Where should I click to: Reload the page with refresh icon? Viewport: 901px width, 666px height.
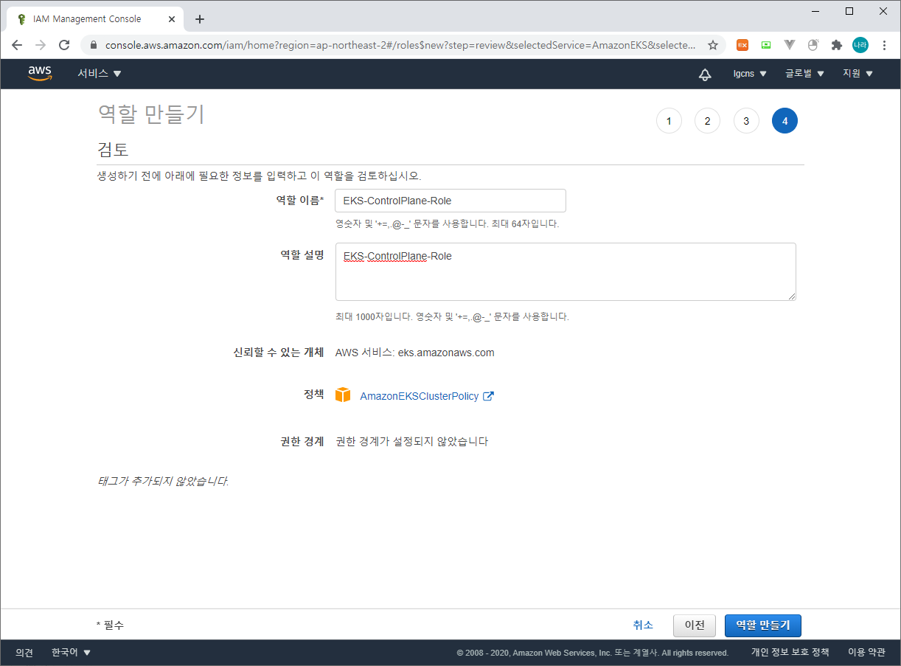tap(64, 45)
